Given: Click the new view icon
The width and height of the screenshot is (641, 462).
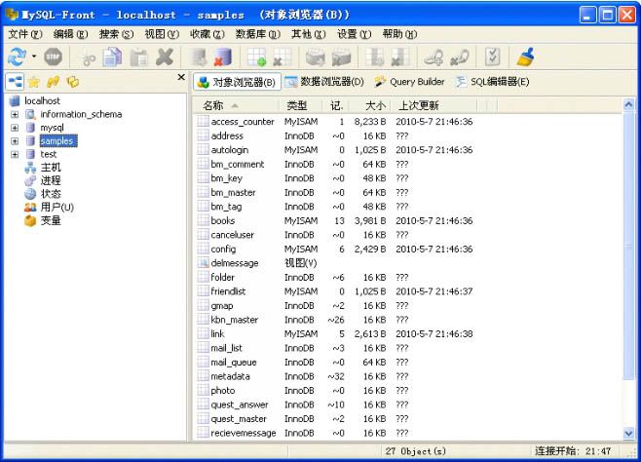Looking at the screenshot, I should (316, 57).
